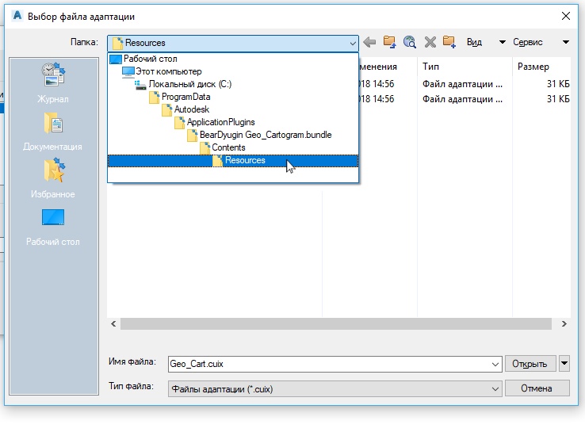This screenshot has height=432, width=585.
Task: Open the Избранное favorites shortcut
Action: click(x=53, y=178)
